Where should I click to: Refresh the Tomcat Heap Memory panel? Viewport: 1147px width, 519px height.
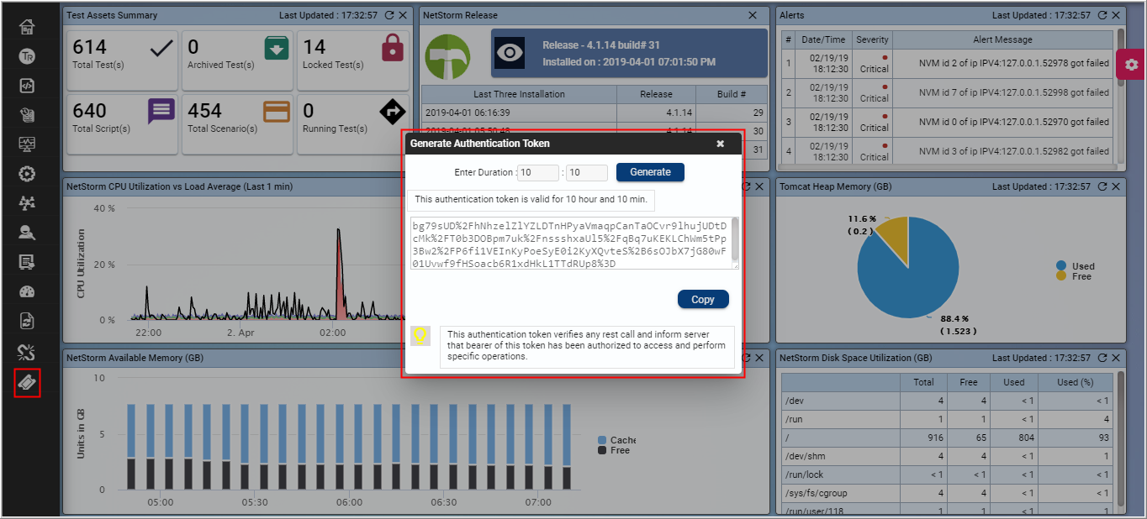1102,186
